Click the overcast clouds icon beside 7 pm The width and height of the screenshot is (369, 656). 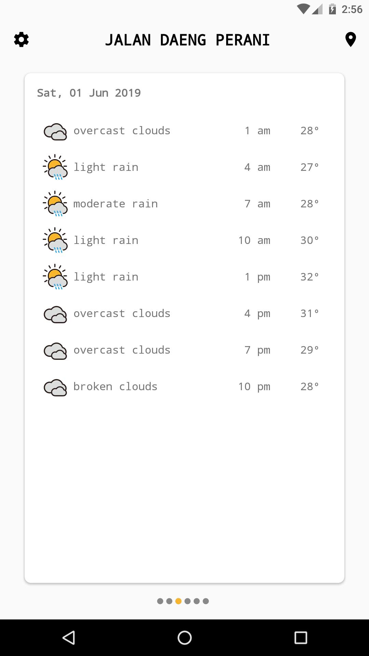point(55,350)
